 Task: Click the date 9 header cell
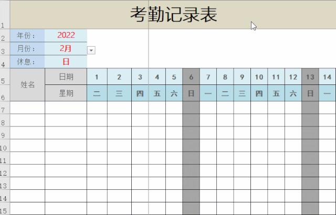click(x=242, y=77)
